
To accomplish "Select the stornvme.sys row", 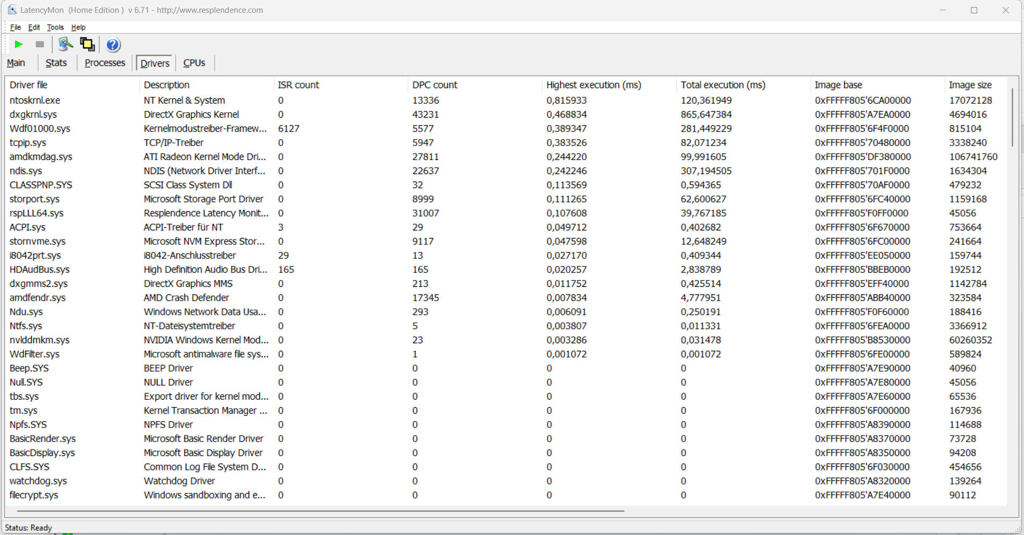I will point(506,241).
